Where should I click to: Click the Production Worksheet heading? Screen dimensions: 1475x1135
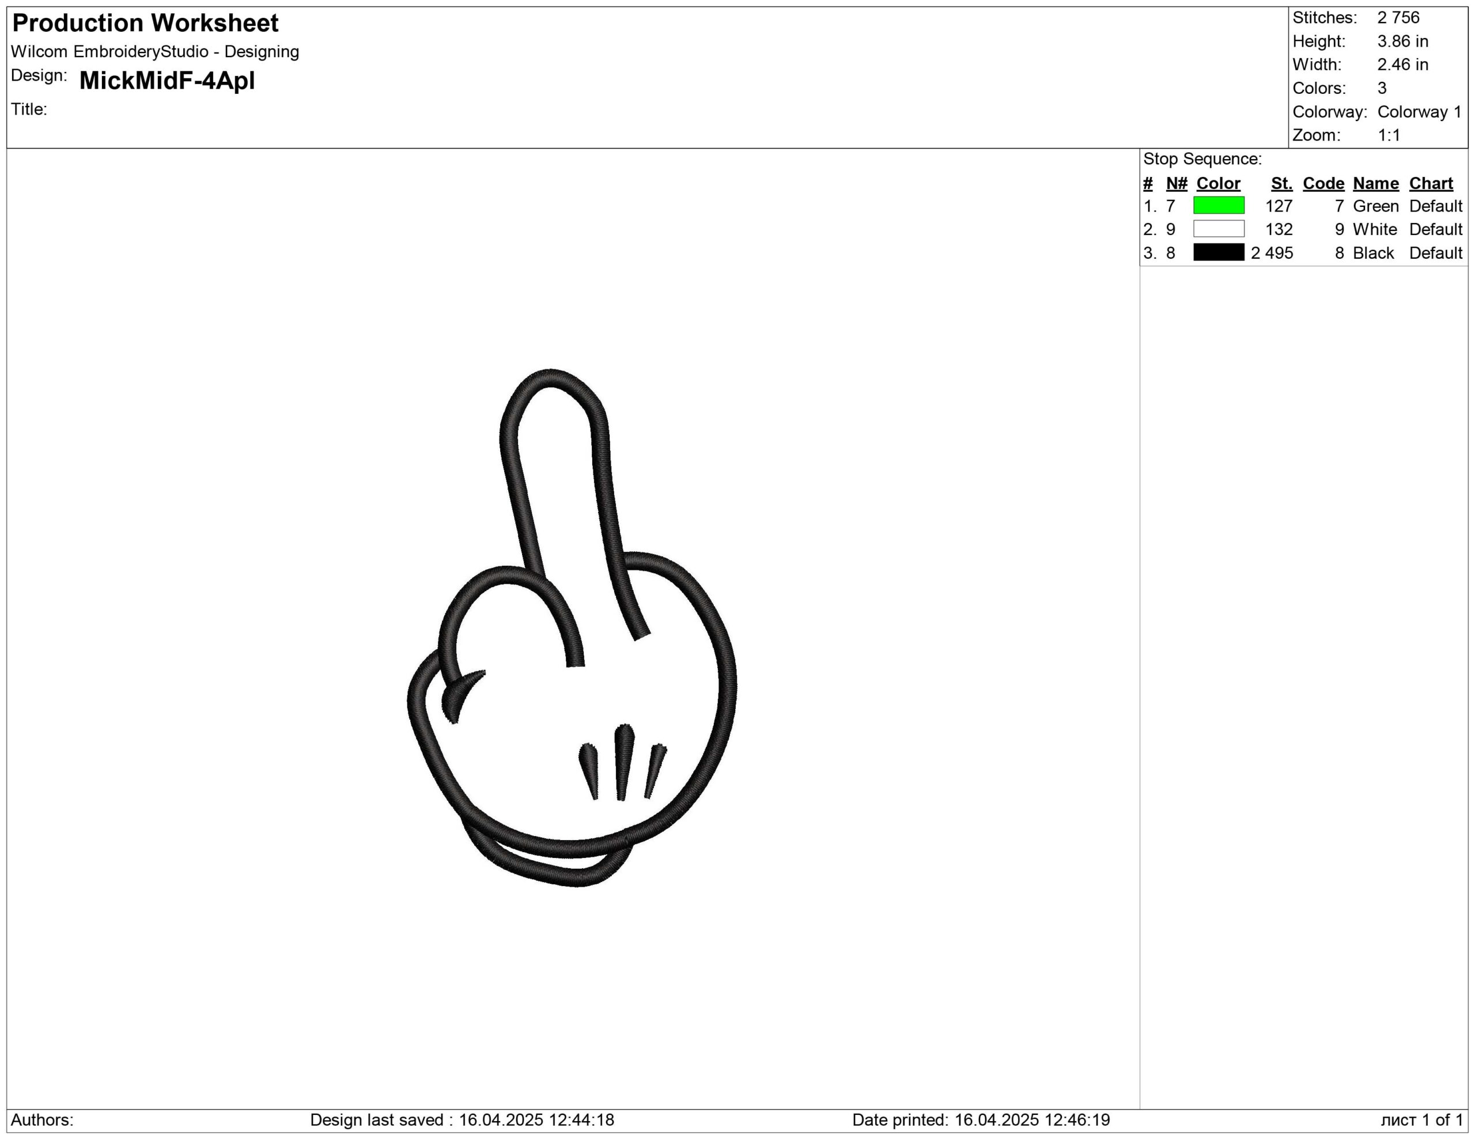[x=145, y=23]
